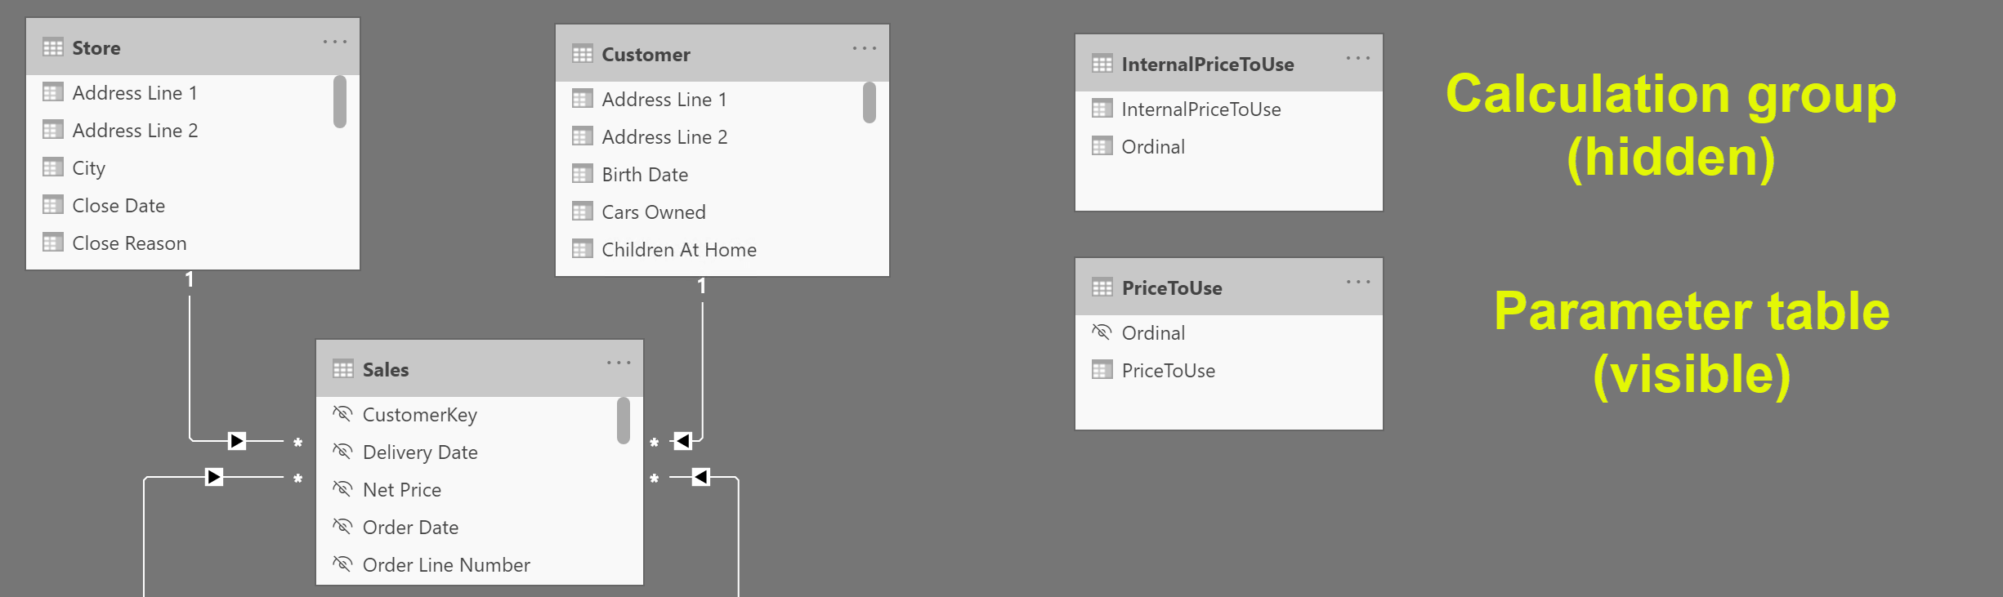Screen dimensions: 2003x597
Task: Open the InternalPriceToUse table ellipsis menu
Action: tap(1358, 58)
